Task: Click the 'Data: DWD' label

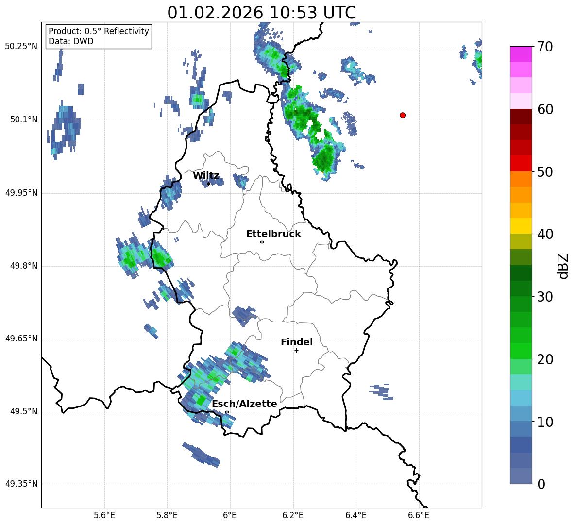Action: [71, 41]
